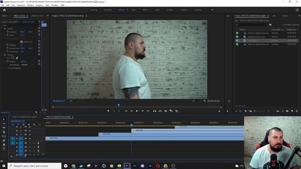The height and width of the screenshot is (169, 301).
Task: Click the Lift button in Program Monitor
Action: coord(155,111)
